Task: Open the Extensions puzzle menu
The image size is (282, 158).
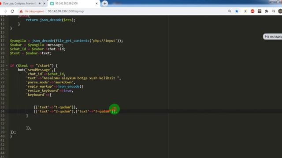Action: (x=266, y=11)
